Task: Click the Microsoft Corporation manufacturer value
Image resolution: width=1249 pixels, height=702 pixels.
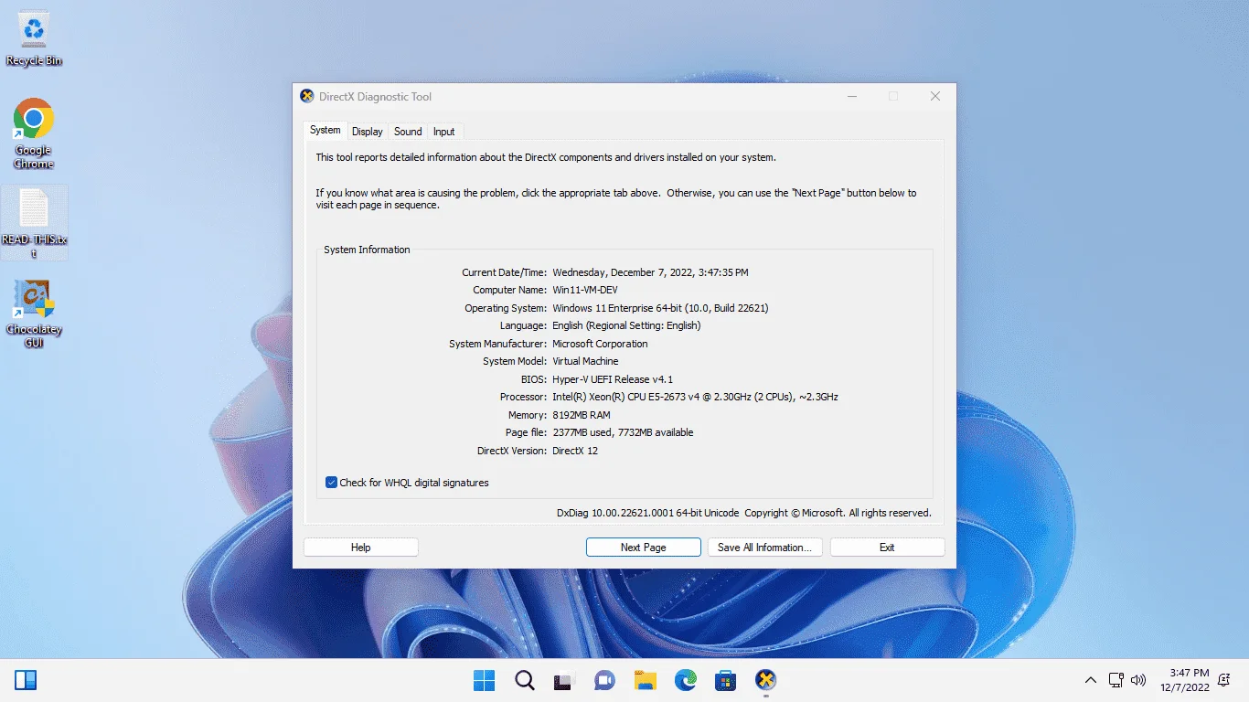Action: click(600, 344)
